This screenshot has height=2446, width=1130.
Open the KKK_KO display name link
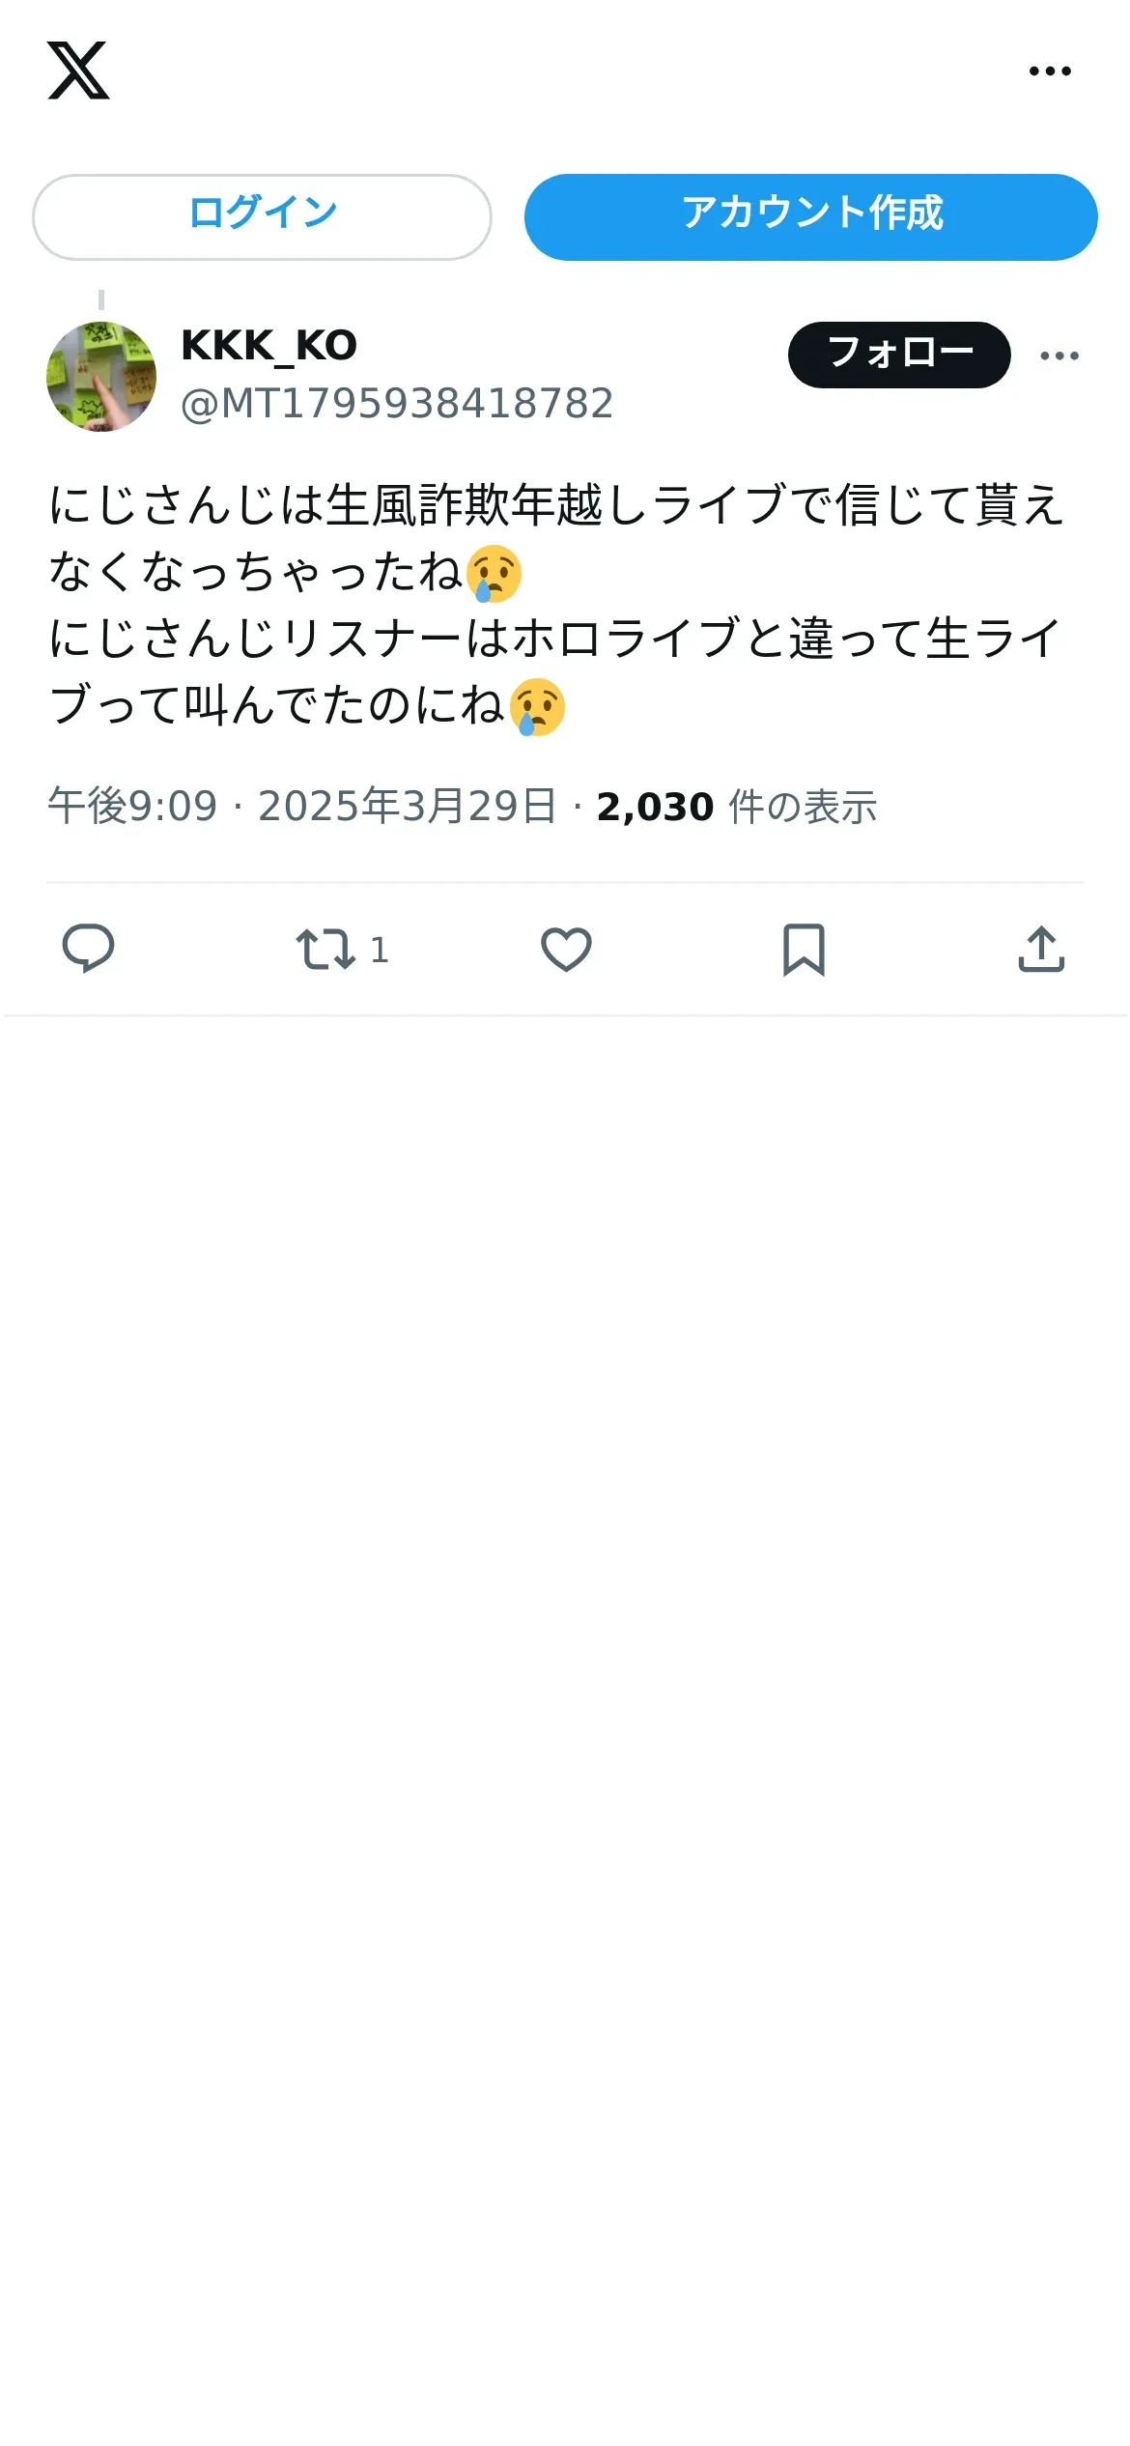[x=268, y=346]
